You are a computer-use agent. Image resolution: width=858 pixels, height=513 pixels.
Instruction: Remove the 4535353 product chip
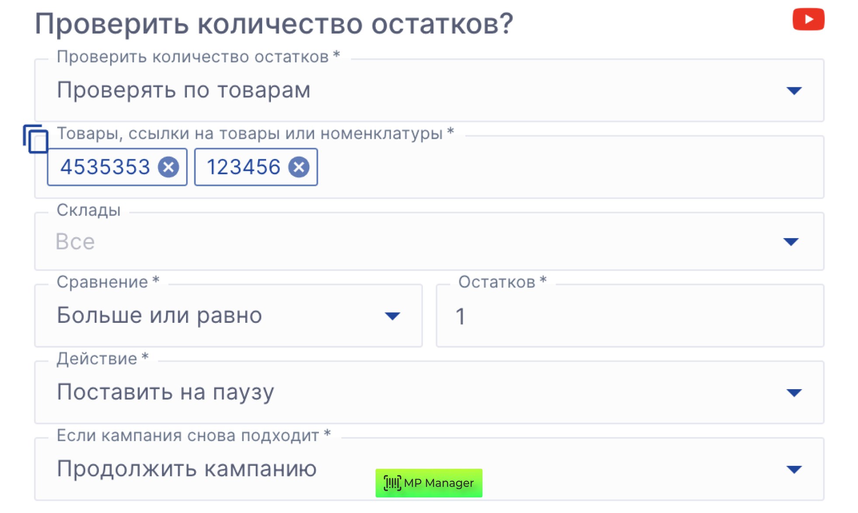pos(169,167)
